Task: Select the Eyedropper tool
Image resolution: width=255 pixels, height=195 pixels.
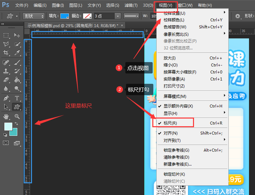Action: [17, 52]
